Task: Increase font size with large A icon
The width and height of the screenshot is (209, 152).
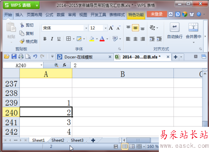Action: [111, 28]
